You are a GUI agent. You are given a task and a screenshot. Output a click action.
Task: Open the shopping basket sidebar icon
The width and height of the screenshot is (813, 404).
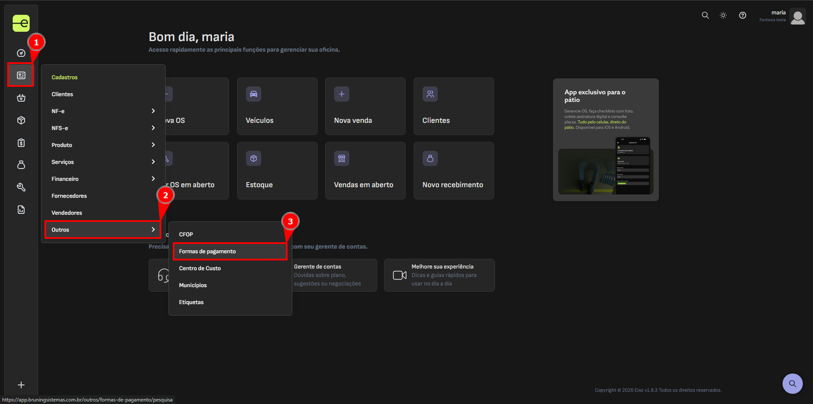tap(21, 98)
